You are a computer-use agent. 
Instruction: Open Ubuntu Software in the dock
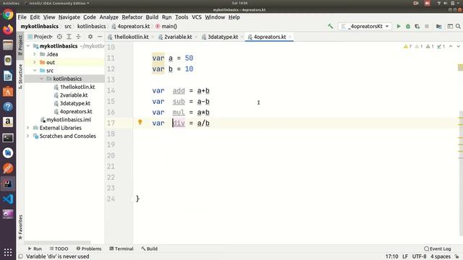tap(8, 92)
